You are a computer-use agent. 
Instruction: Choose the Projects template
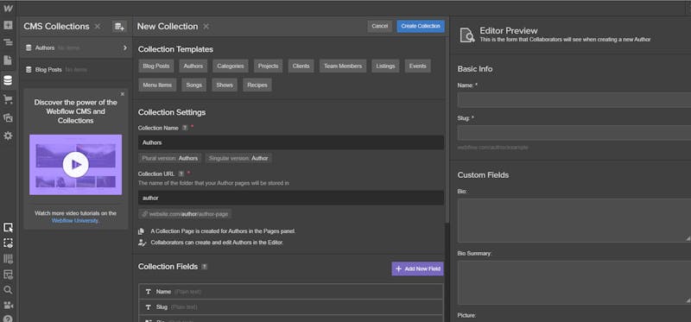[269, 66]
